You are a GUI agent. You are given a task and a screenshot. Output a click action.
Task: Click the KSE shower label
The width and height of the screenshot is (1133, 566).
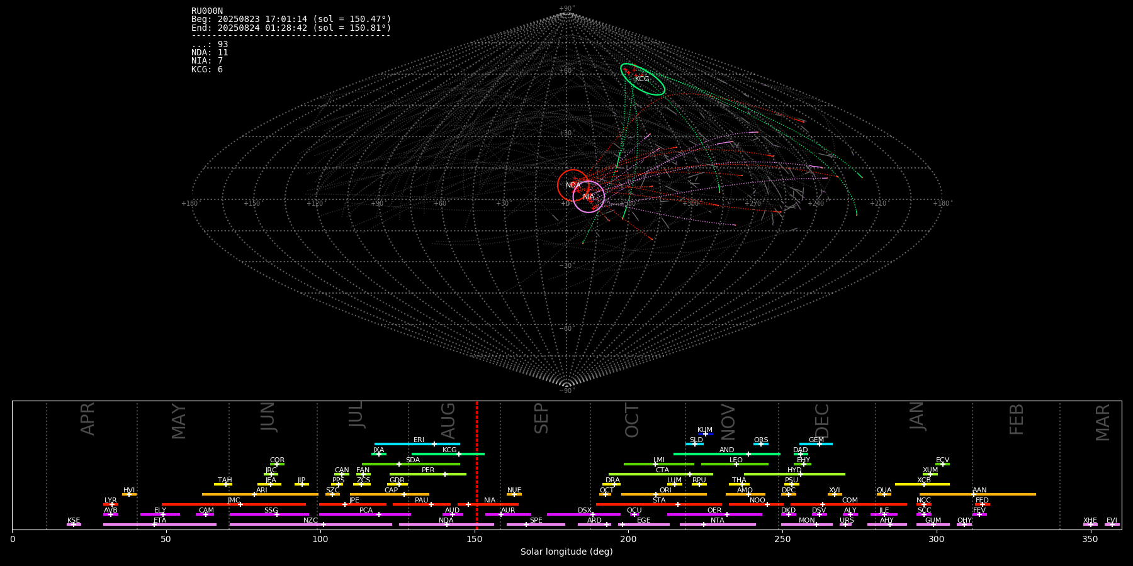(x=74, y=521)
